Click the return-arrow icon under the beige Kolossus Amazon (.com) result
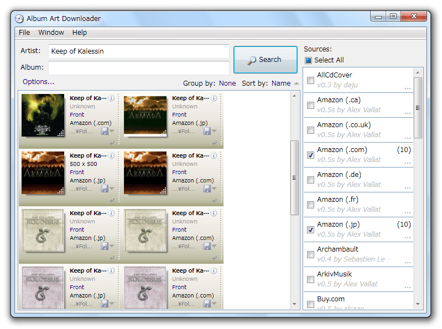This screenshot has width=442, height=329. 214,258
